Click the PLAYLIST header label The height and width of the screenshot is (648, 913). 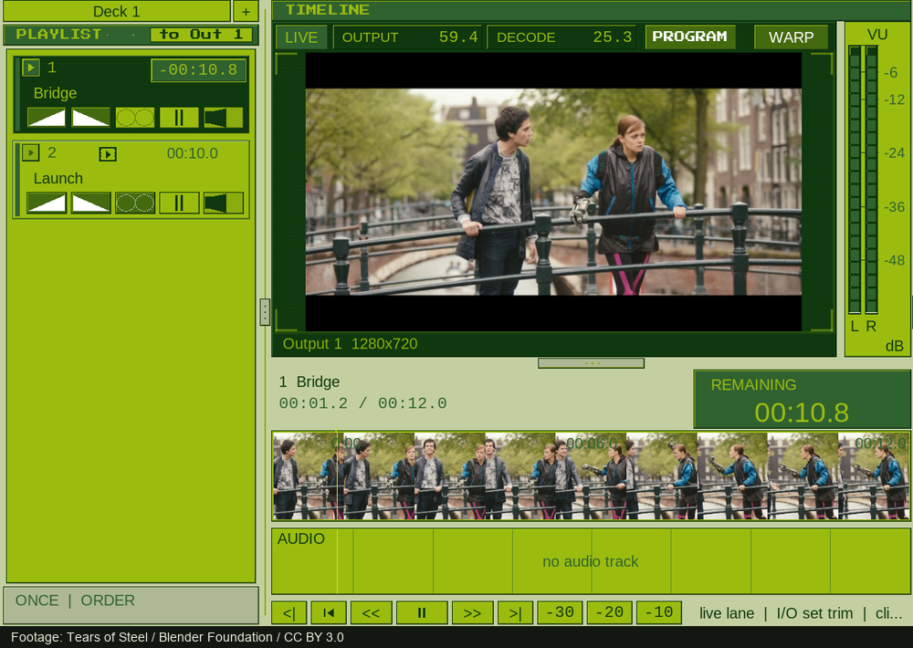(58, 35)
